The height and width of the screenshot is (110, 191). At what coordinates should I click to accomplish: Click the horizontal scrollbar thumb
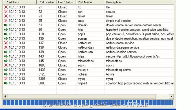[x=82, y=97]
